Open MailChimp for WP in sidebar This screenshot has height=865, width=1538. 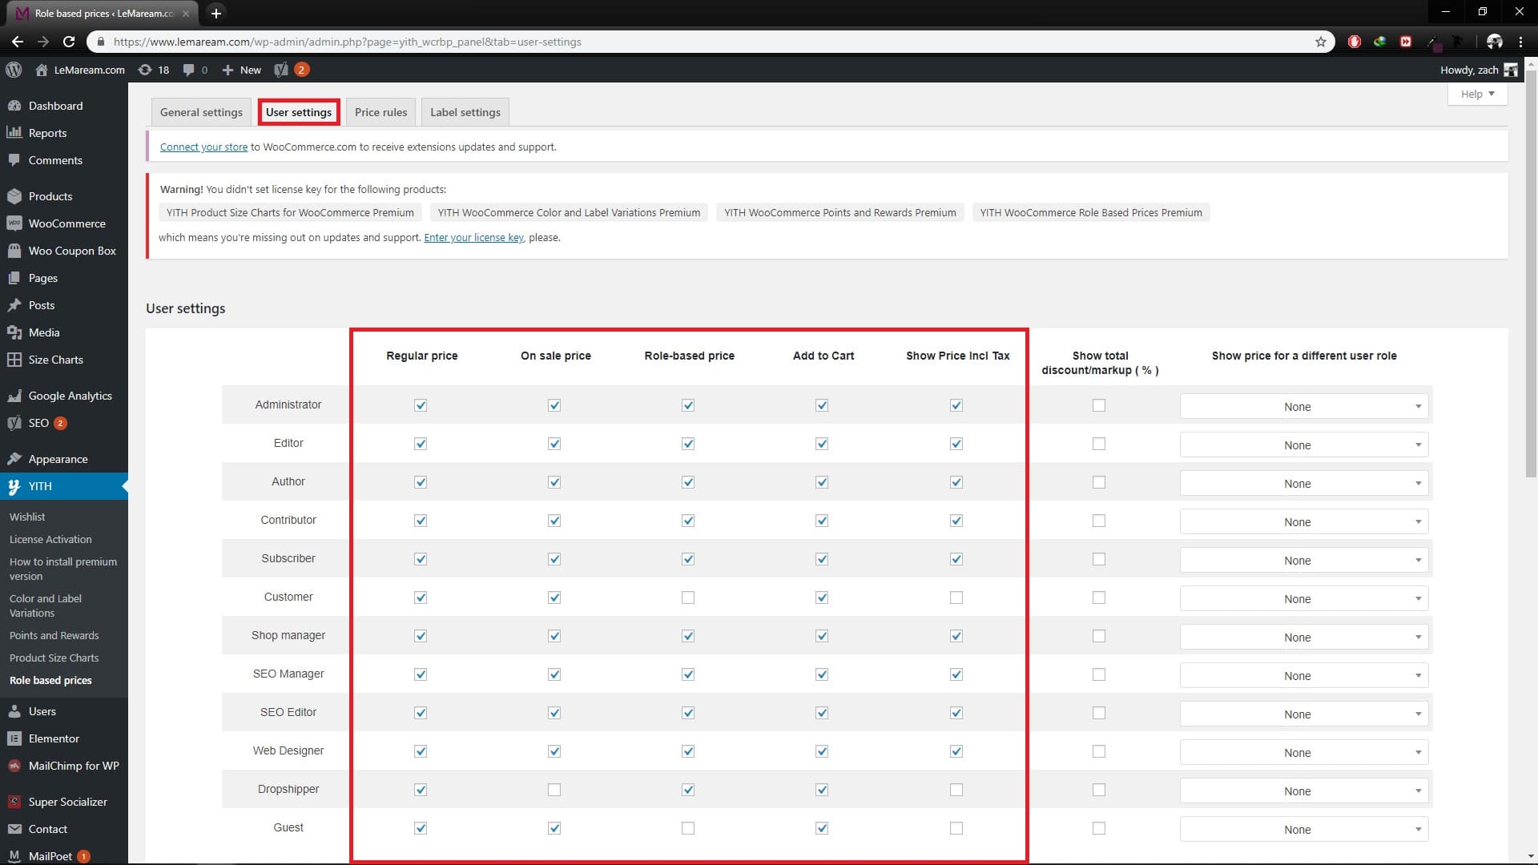[74, 766]
